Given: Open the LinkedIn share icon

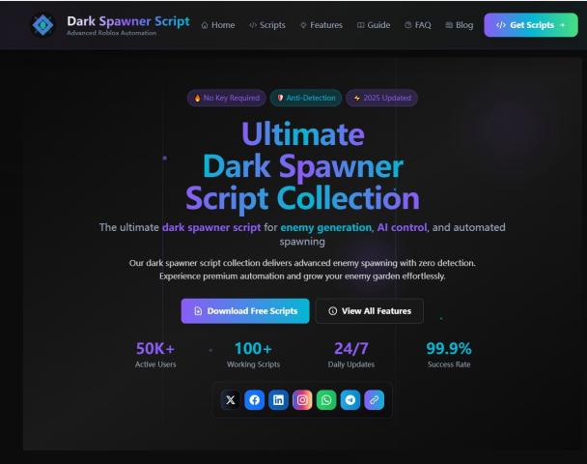Looking at the screenshot, I should [278, 400].
